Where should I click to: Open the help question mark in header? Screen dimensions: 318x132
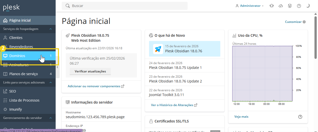(299, 6)
